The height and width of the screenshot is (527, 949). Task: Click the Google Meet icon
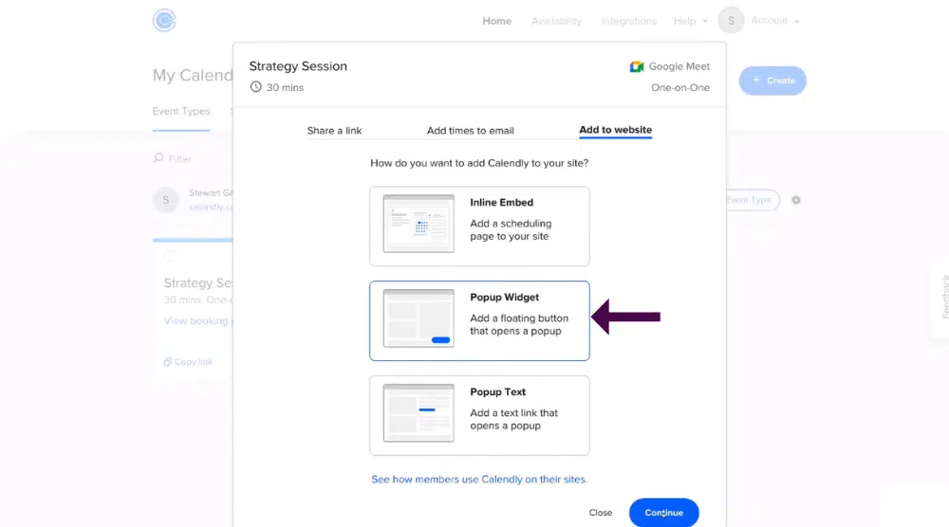(x=636, y=66)
